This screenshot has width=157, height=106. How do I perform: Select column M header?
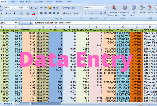click(123, 27)
